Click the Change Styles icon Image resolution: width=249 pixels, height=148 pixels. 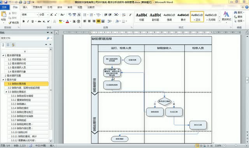pos(226,16)
